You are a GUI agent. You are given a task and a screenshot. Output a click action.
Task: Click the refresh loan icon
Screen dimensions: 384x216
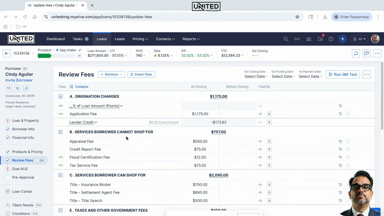(356, 53)
